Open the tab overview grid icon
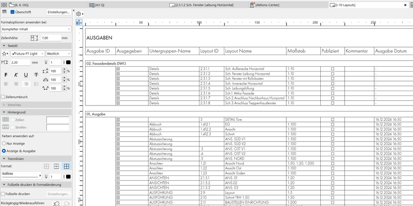Viewport: 413px width, 206px height. (x=4, y=5)
